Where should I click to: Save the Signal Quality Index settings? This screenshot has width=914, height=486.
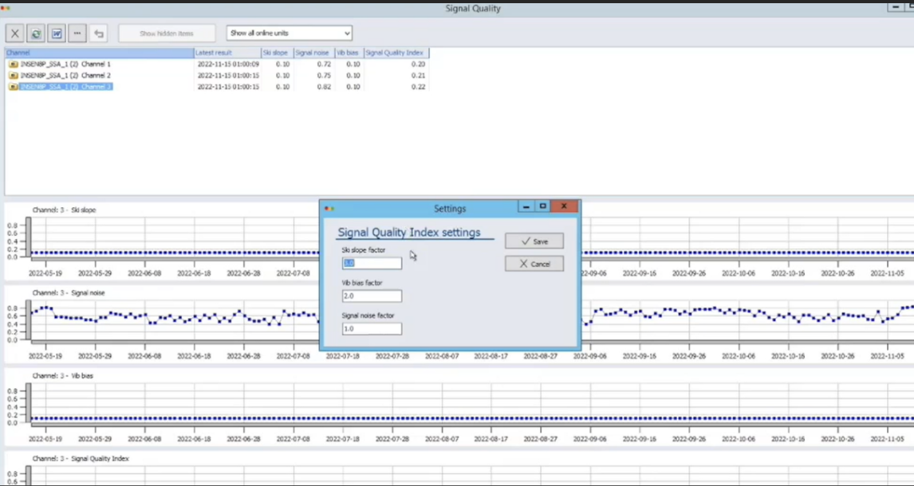pos(534,241)
